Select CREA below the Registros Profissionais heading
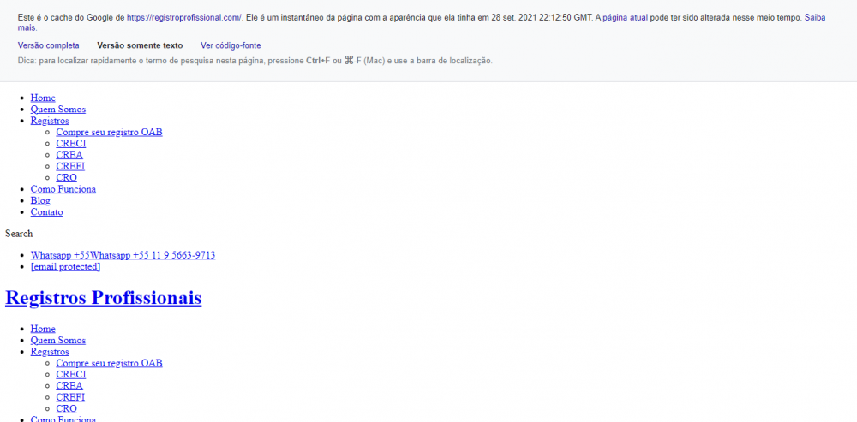This screenshot has height=422, width=857. click(69, 386)
